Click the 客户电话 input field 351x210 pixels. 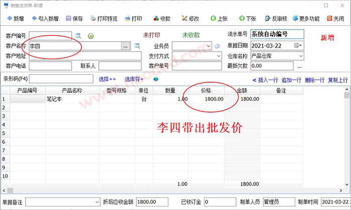pos(50,66)
